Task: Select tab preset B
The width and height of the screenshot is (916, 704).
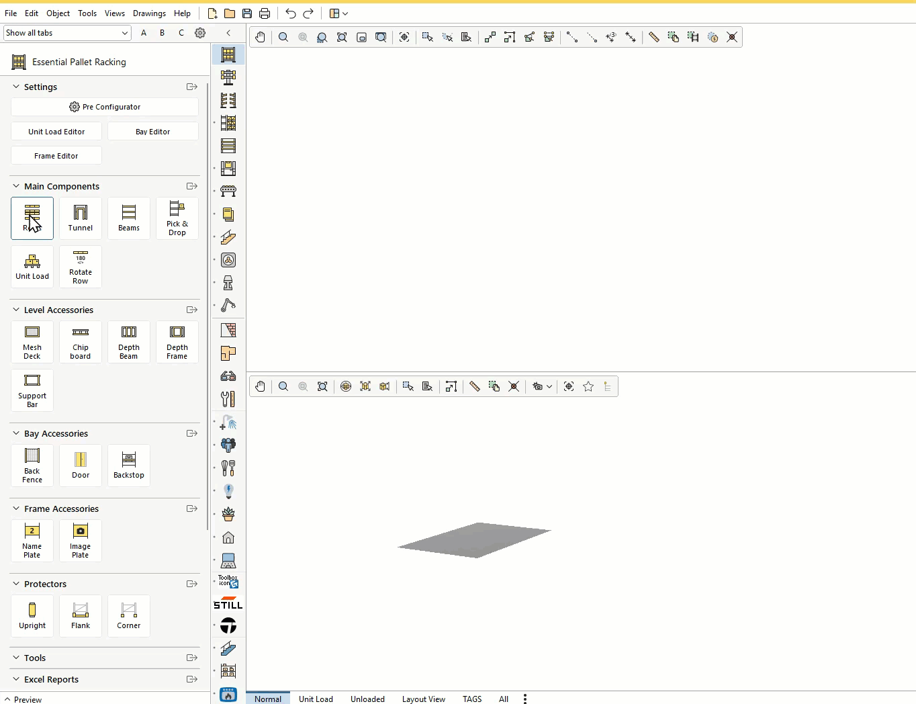Action: pyautogui.click(x=162, y=33)
